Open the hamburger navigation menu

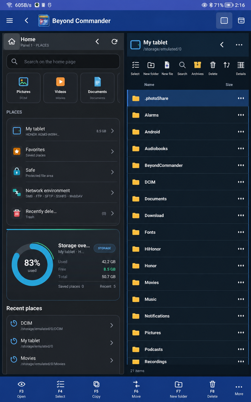[10, 21]
